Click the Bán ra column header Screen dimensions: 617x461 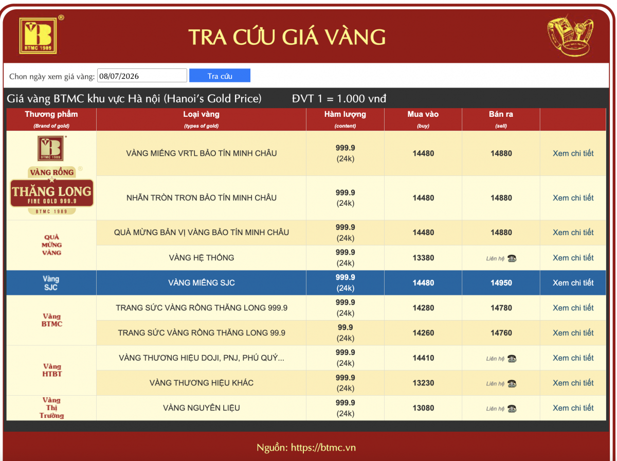501,119
